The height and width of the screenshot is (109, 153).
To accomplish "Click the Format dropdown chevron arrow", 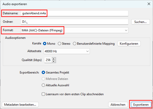I will point(126,30).
